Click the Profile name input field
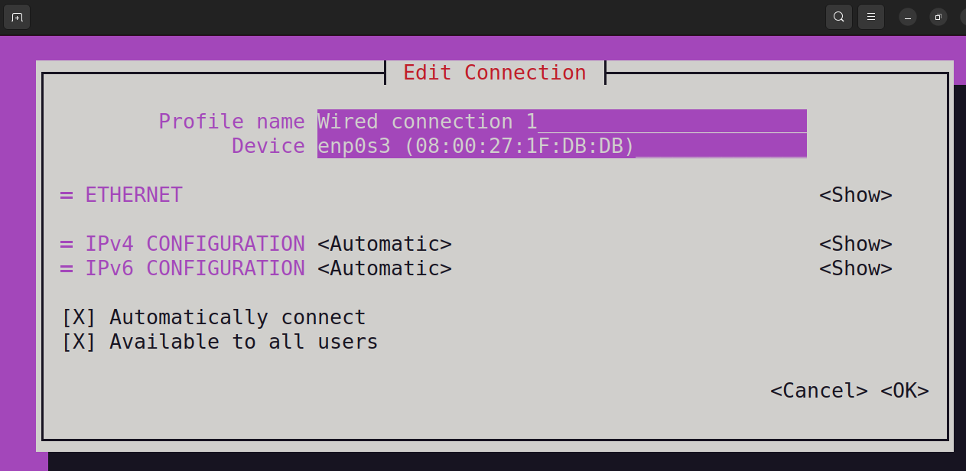The image size is (966, 471). point(562,122)
